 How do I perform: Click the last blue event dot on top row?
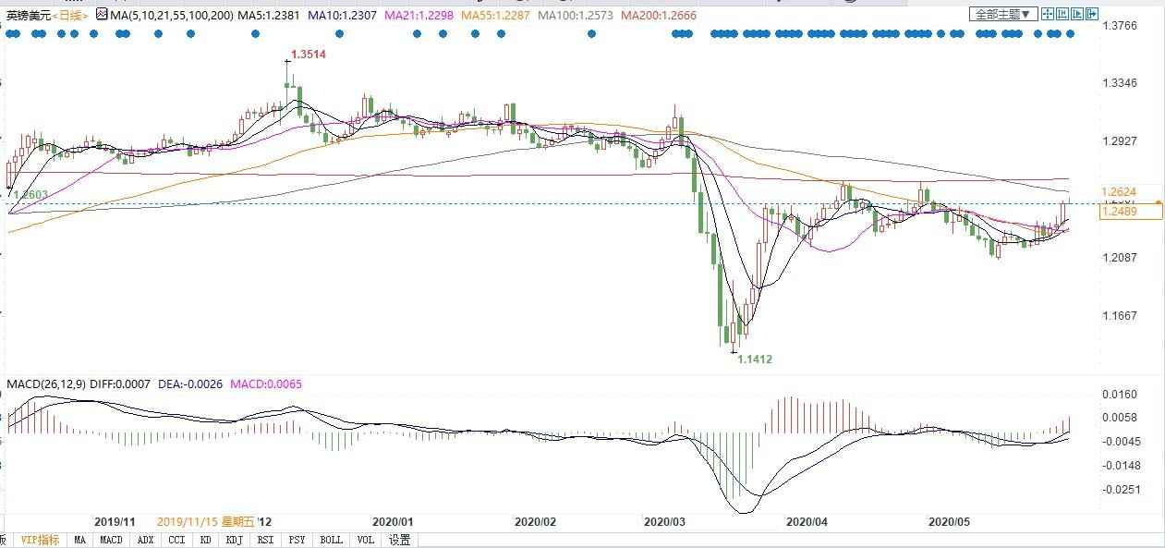pyautogui.click(x=1071, y=33)
